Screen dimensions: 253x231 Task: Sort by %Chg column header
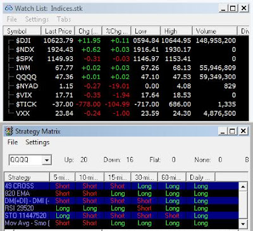(x=116, y=31)
